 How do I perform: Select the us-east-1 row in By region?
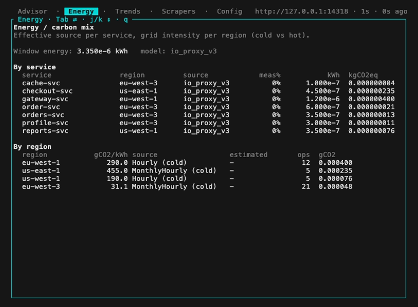pos(187,171)
